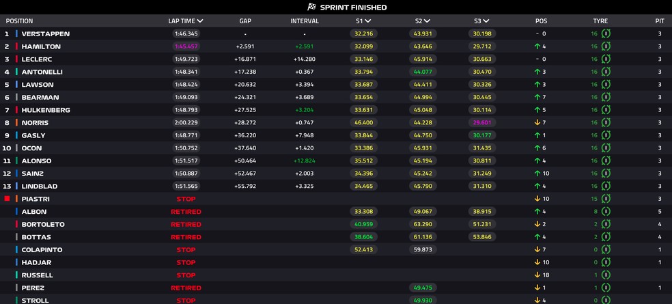Screen dimensions: 672x304
Task: Click the GAP column header
Action: [x=245, y=21]
